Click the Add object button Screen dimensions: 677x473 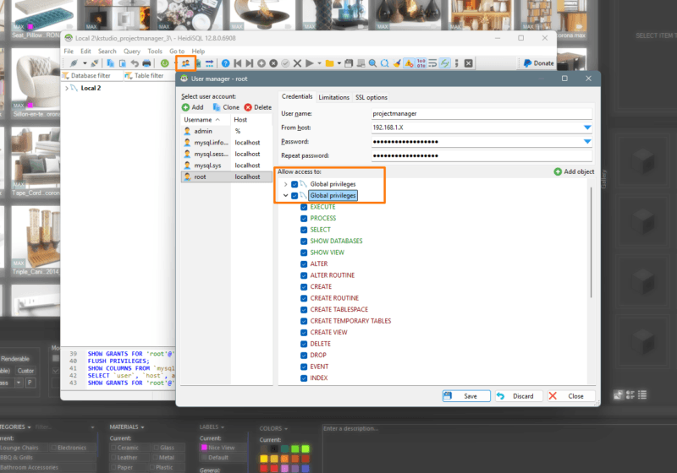click(574, 171)
